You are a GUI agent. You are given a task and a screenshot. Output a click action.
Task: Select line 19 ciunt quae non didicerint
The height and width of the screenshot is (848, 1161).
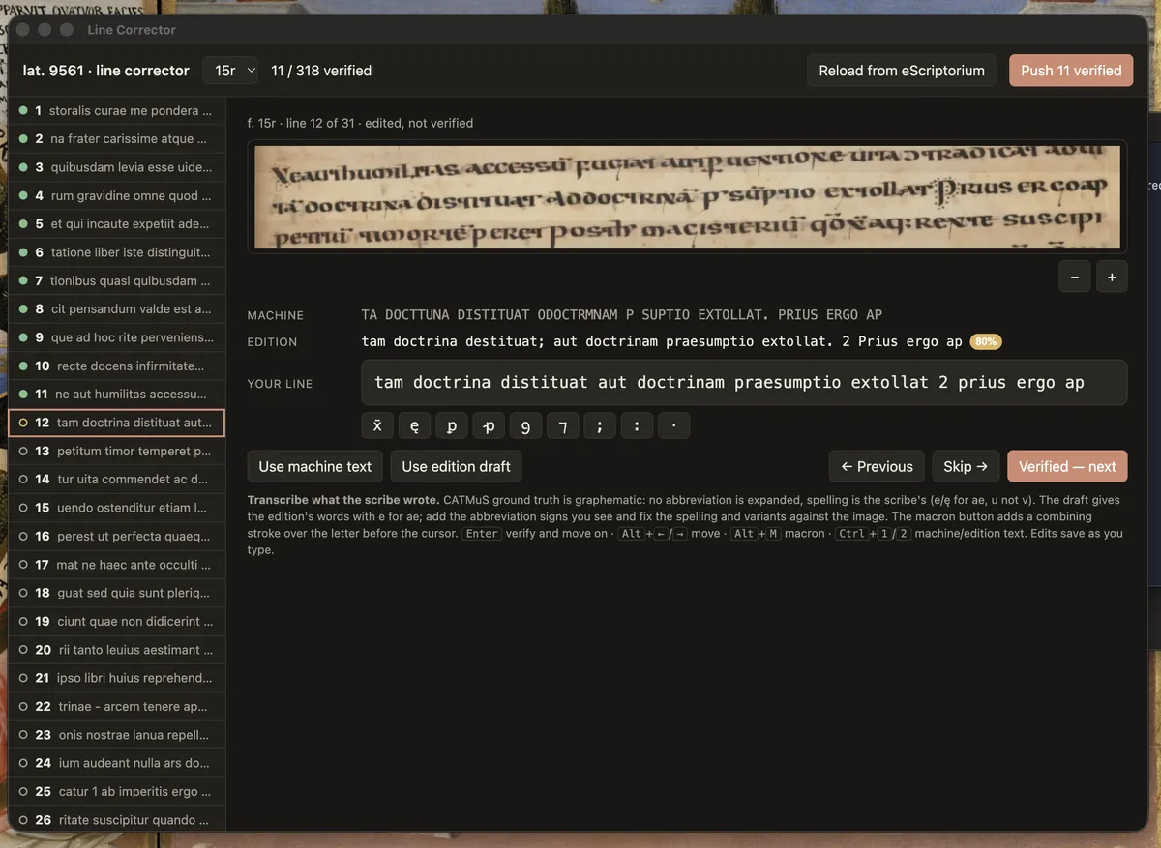click(116, 621)
